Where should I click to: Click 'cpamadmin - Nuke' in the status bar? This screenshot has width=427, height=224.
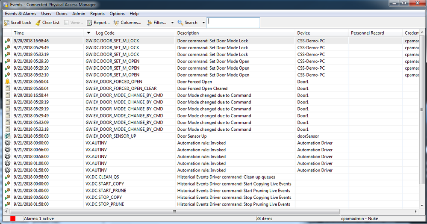tap(359, 218)
